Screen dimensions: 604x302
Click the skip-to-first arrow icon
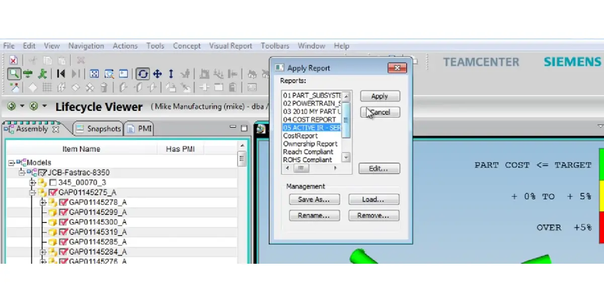click(x=61, y=73)
